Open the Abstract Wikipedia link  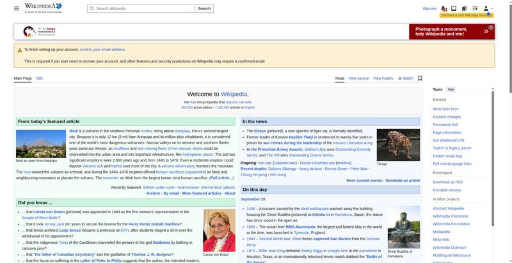[x=448, y=208]
